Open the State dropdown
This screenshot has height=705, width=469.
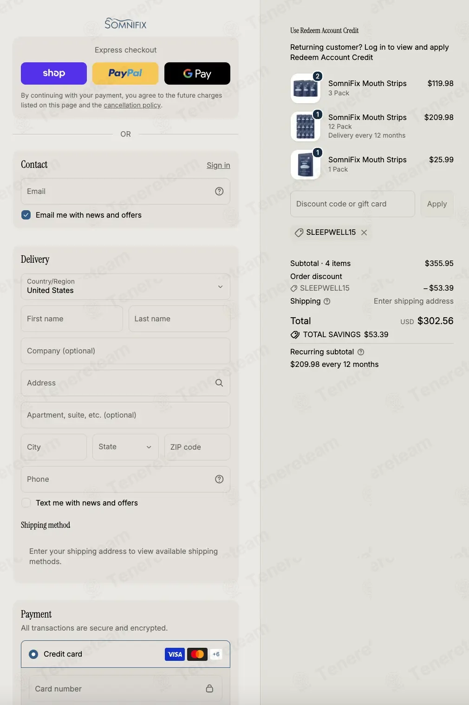[125, 447]
